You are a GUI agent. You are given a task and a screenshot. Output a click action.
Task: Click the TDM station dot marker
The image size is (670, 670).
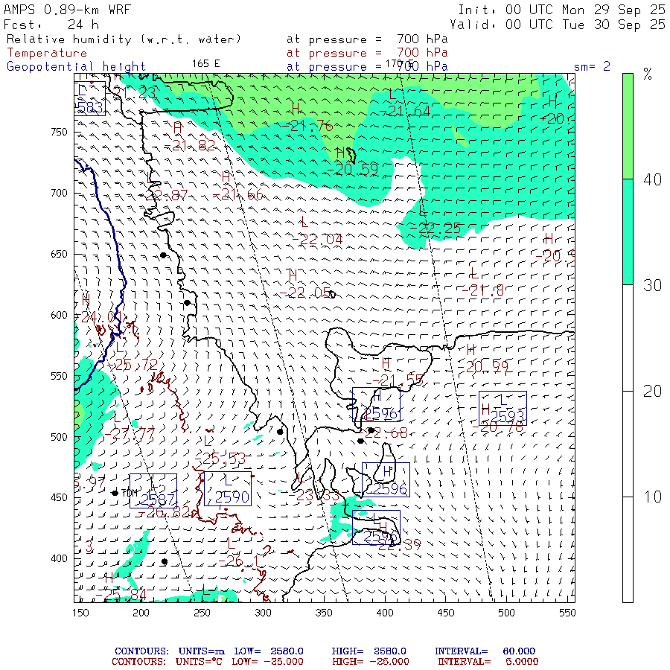[115, 493]
